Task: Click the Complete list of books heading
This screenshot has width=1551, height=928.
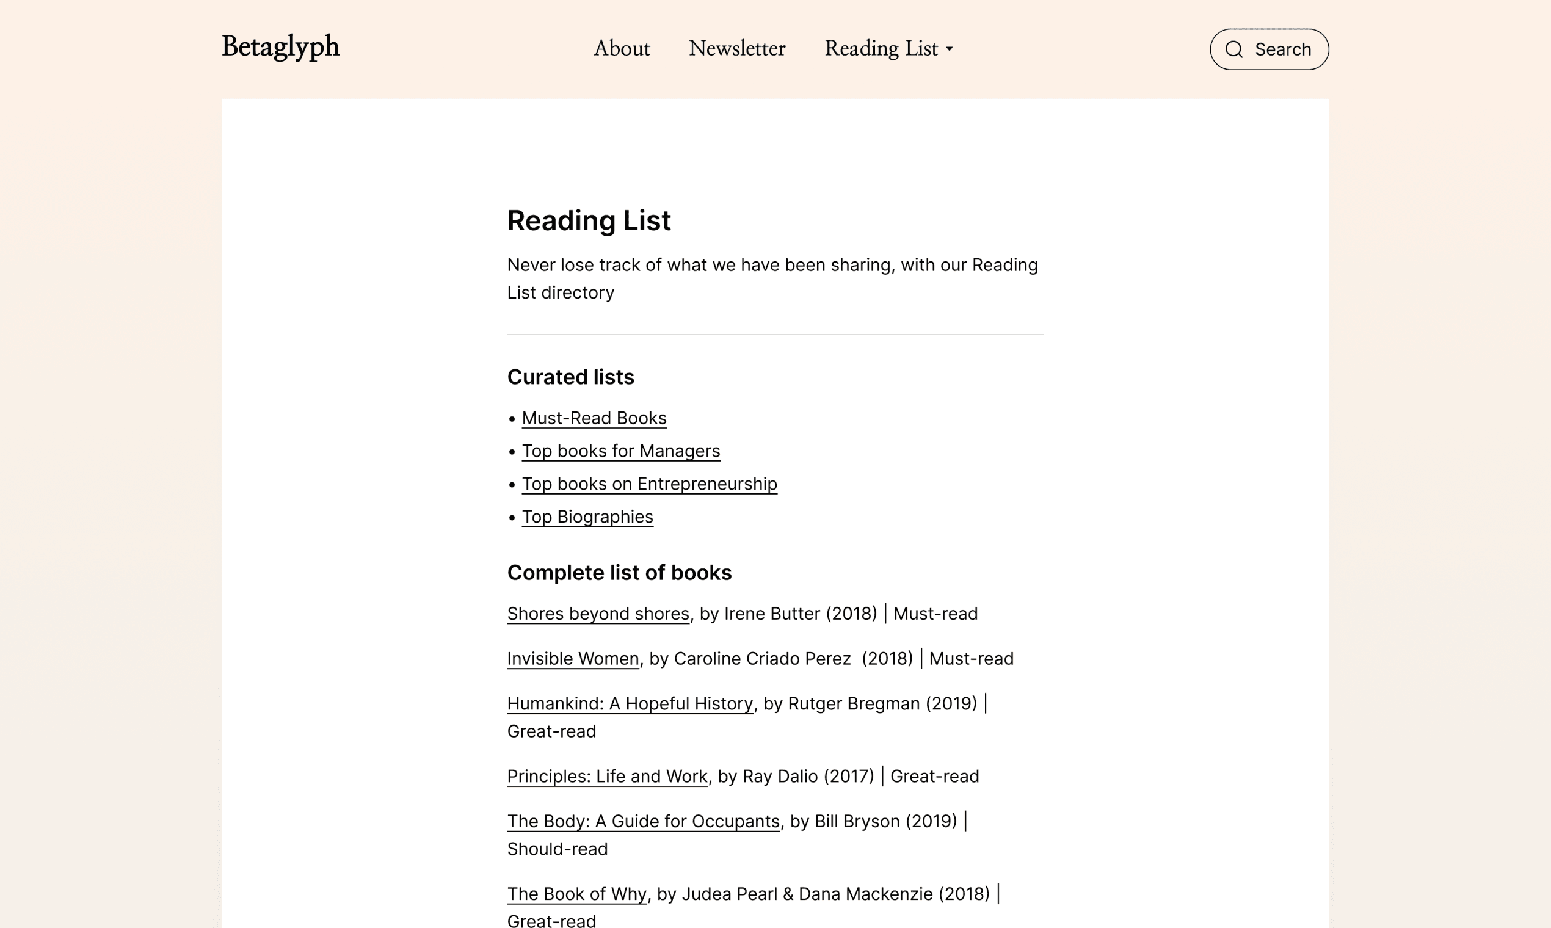Action: coord(619,572)
